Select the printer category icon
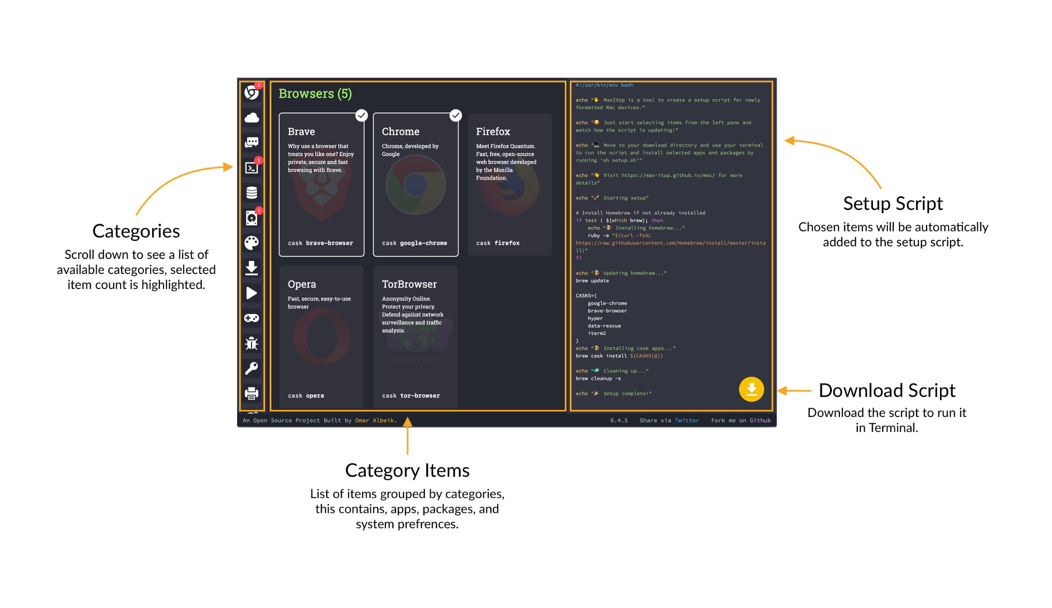Viewport: 1052px width, 608px height. (x=251, y=393)
